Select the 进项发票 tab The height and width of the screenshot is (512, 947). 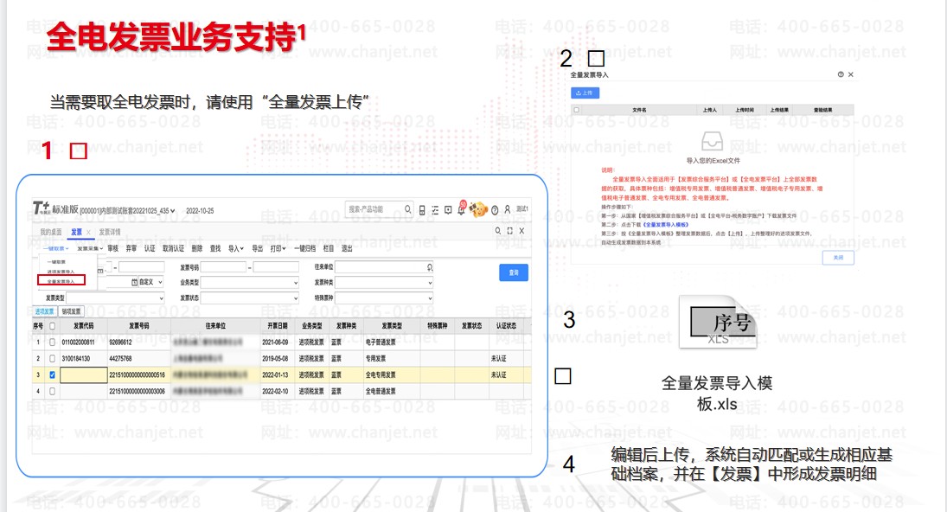(45, 311)
